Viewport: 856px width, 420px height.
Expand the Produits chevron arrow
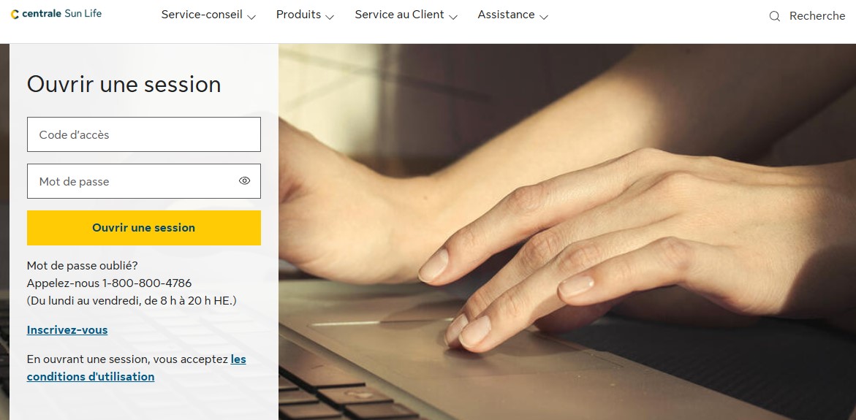[x=330, y=17]
